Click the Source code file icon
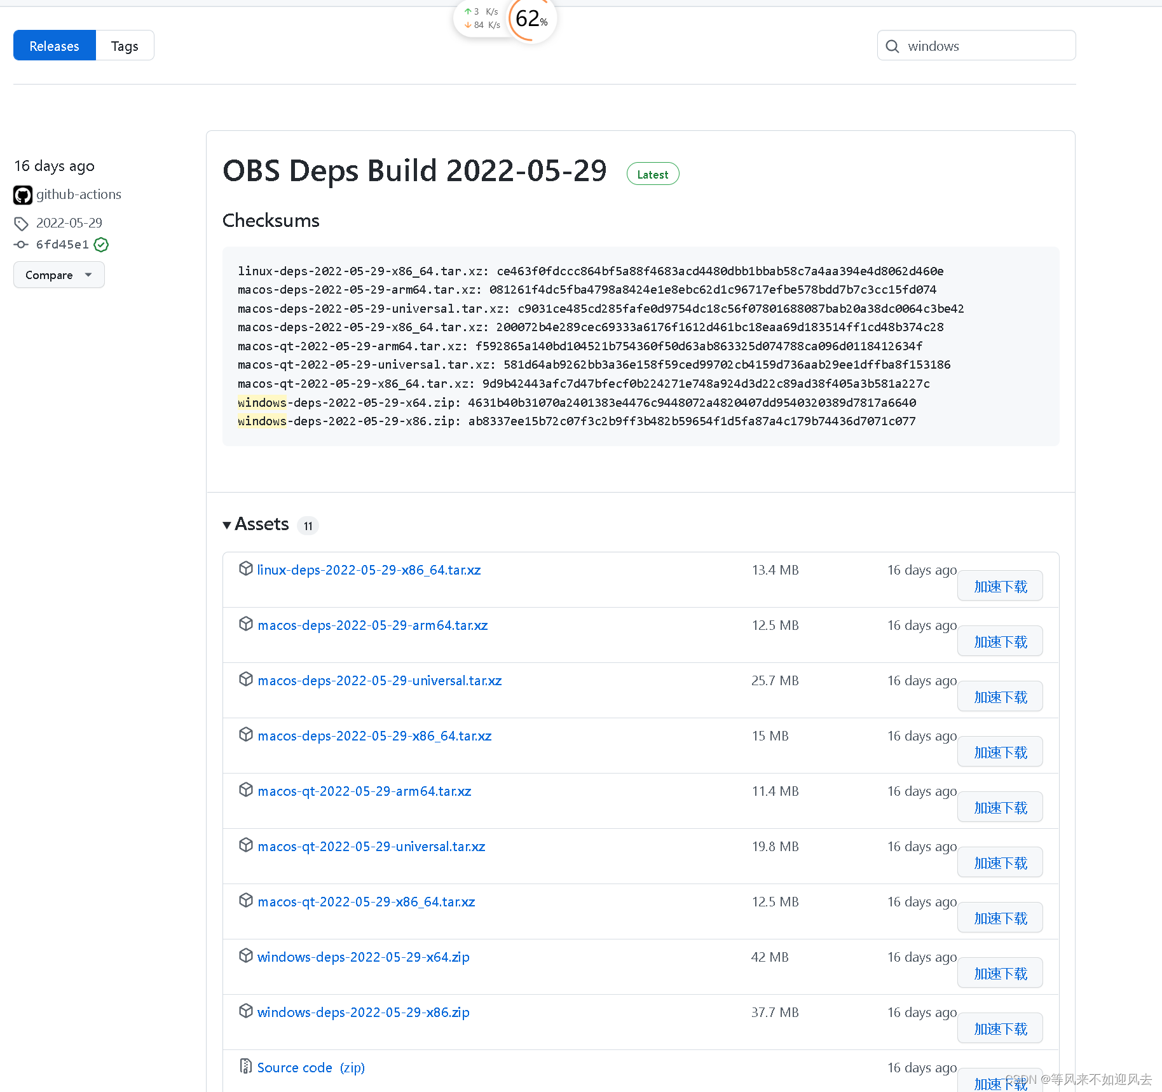 click(245, 1066)
